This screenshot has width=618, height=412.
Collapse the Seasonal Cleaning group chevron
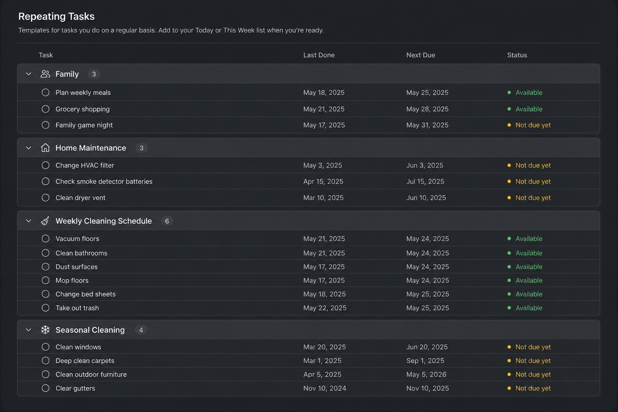[29, 330]
